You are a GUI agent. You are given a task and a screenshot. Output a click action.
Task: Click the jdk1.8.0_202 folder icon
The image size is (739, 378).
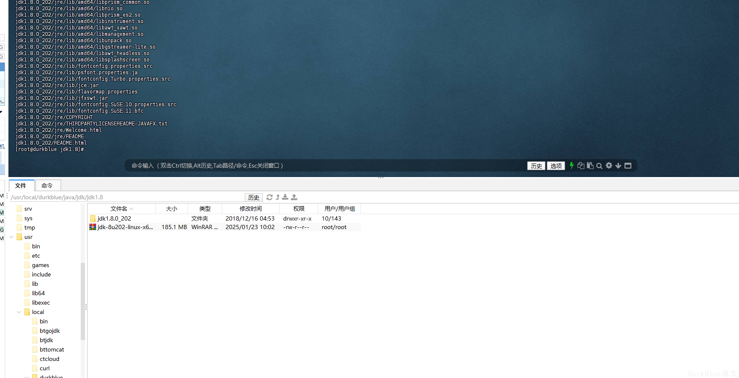pos(93,218)
